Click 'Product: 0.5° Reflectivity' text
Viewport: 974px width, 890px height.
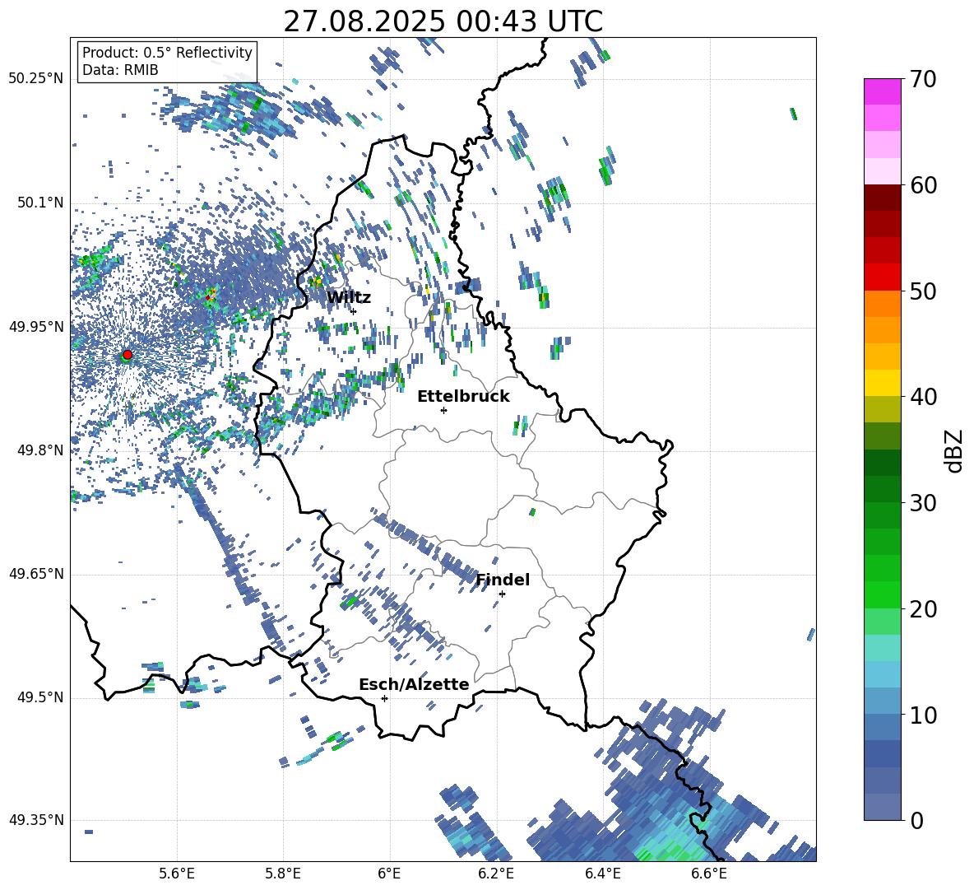167,52
